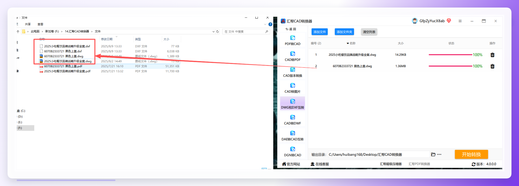Open the chevron after 14.汇帮CAD转换器
The image size is (519, 186).
(x=92, y=32)
